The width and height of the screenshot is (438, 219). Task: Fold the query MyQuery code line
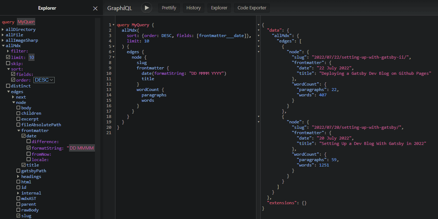(x=114, y=25)
